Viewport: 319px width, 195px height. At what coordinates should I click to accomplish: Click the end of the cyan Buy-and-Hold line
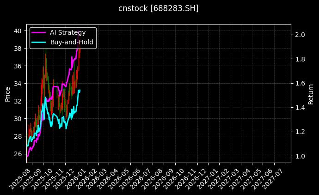80,91
